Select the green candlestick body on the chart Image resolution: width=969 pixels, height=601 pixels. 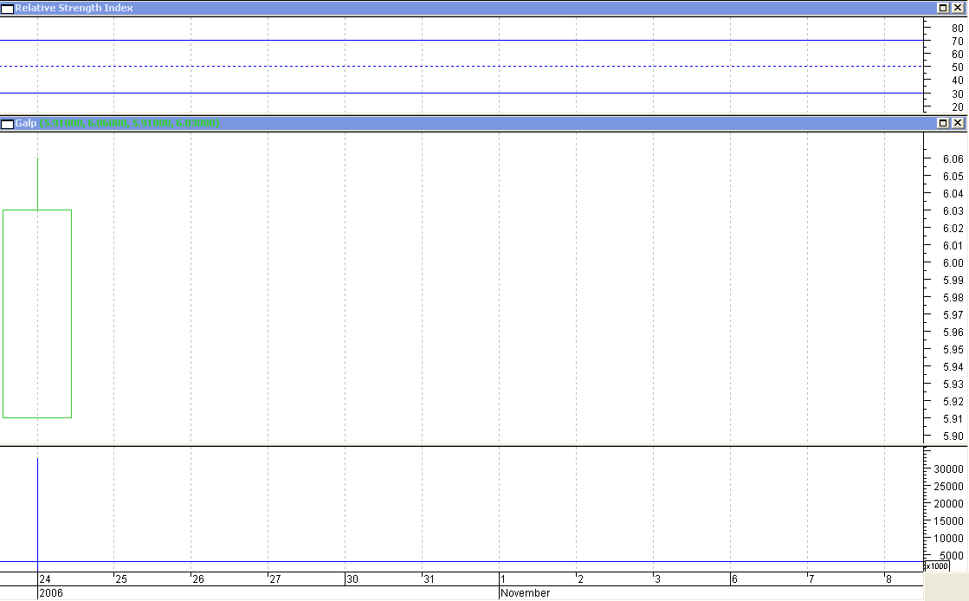click(x=37, y=314)
